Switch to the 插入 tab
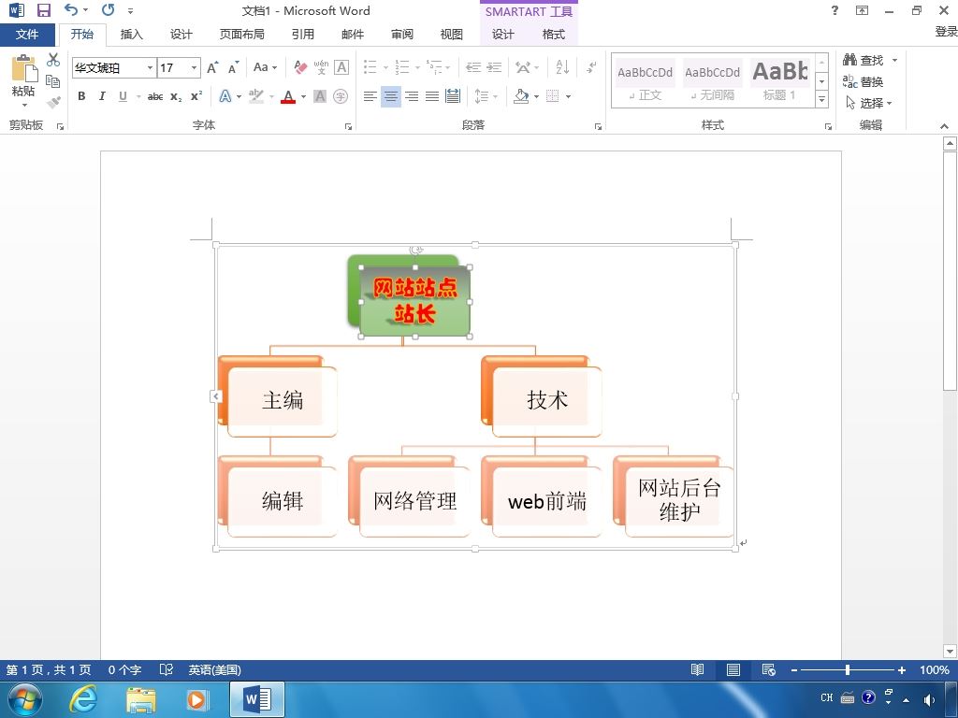The width and height of the screenshot is (958, 718). (131, 35)
